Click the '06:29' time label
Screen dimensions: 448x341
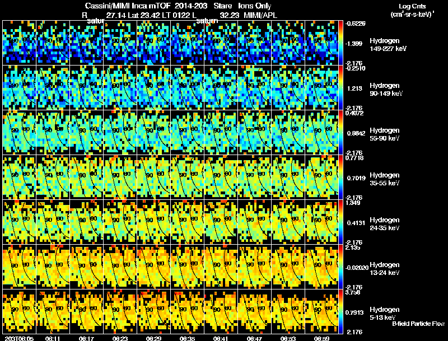point(153,338)
